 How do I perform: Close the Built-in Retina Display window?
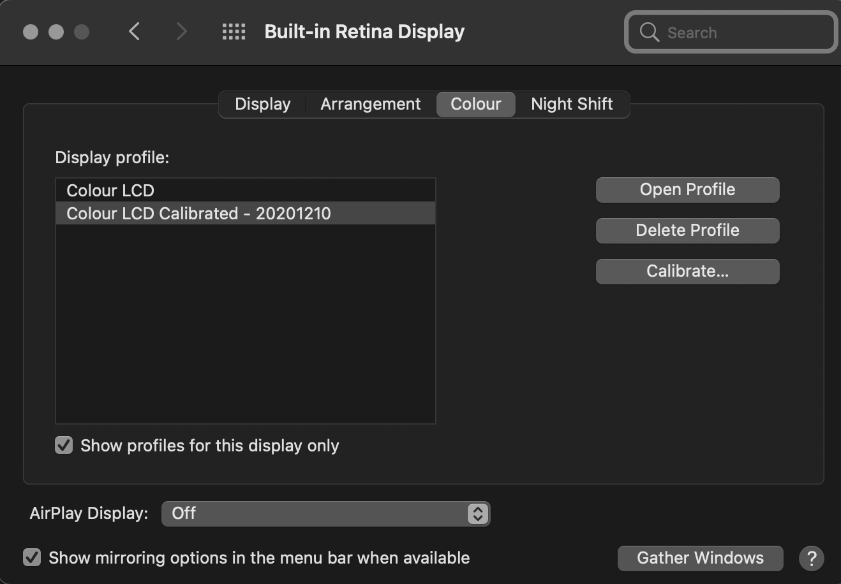click(x=31, y=31)
